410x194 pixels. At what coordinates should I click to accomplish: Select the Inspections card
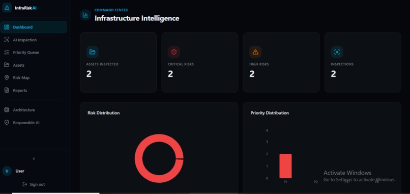click(x=363, y=62)
